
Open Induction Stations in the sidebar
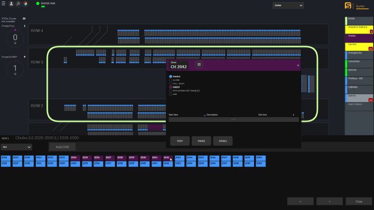coord(358,27)
